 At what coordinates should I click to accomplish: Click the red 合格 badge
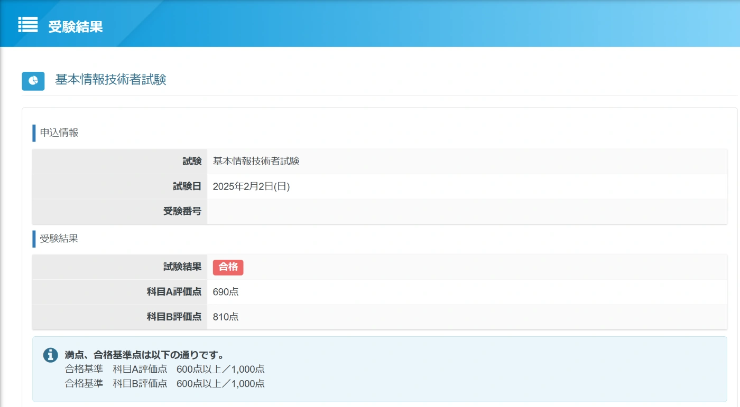228,267
